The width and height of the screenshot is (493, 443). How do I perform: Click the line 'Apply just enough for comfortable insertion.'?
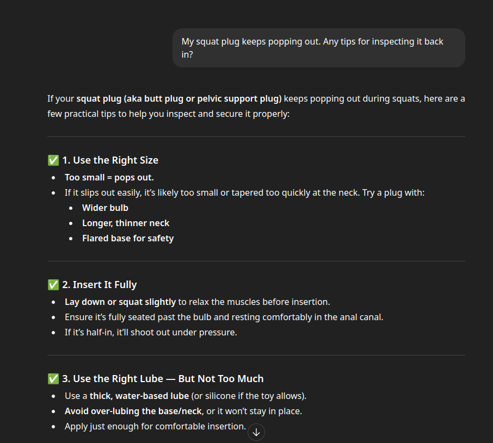[x=155, y=426]
